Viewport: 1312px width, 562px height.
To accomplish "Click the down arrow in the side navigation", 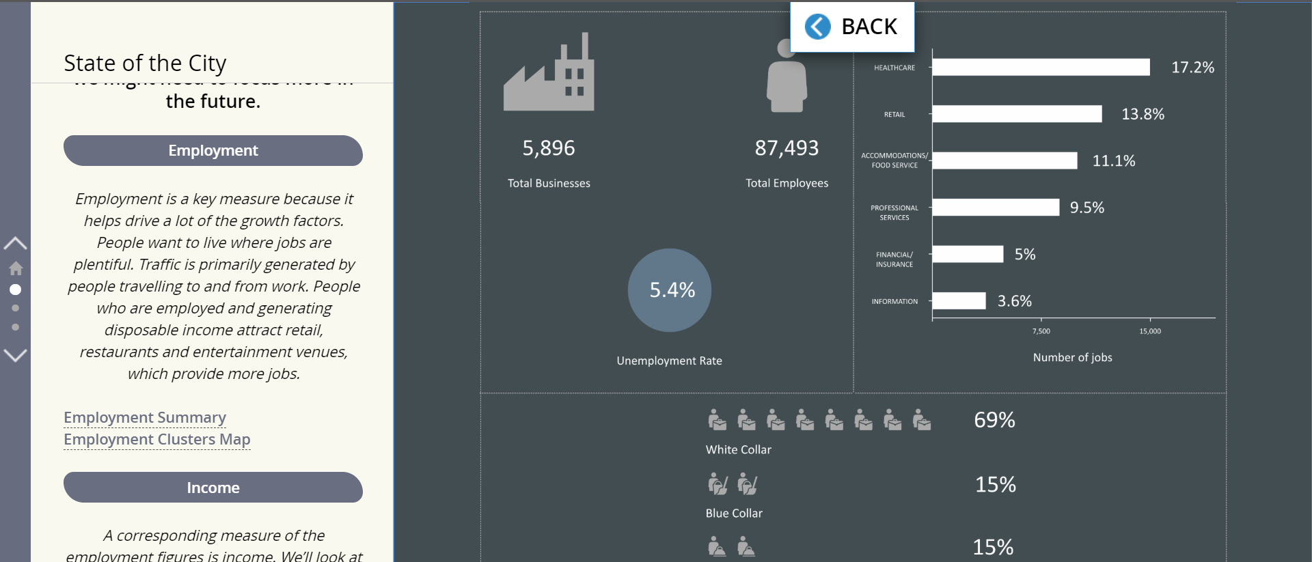I will [x=15, y=355].
